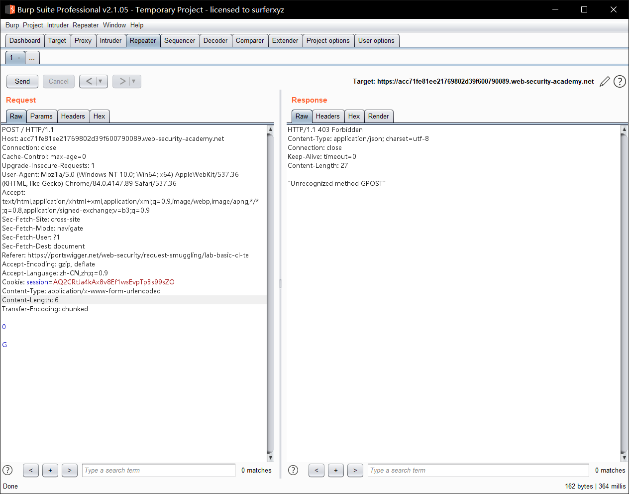Open Repeater help question mark icon
This screenshot has height=494, width=629.
point(620,81)
